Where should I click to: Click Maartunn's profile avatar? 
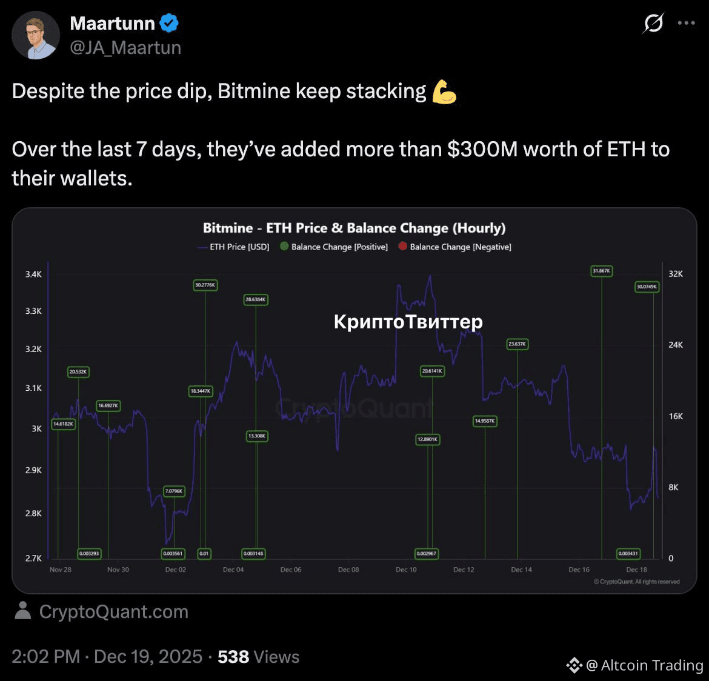35,35
